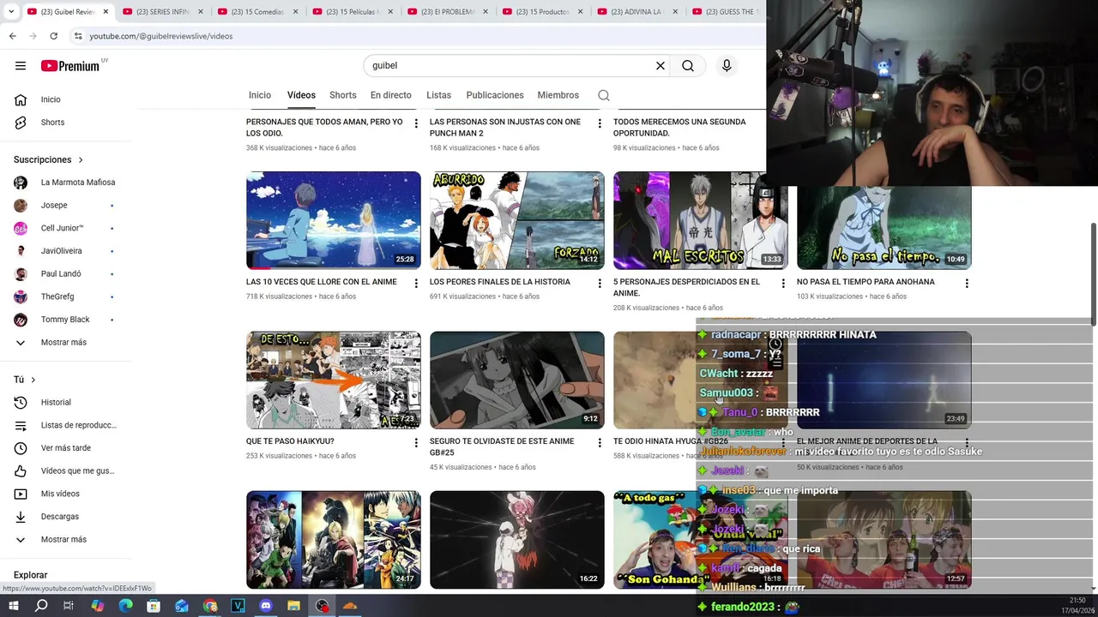Open video title QUE TE PASO HAIKYUU?

(x=290, y=441)
